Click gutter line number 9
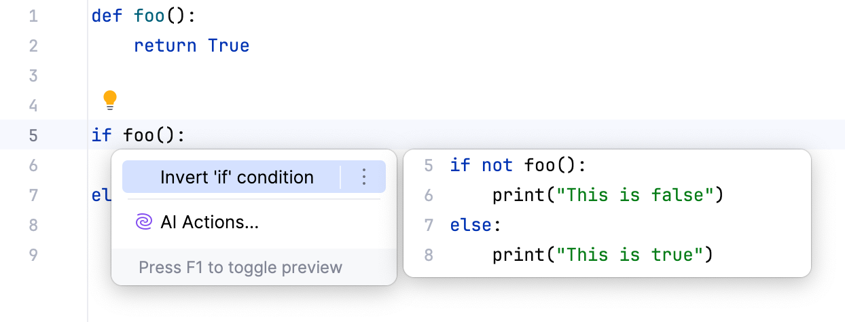The width and height of the screenshot is (845, 322). pos(33,255)
